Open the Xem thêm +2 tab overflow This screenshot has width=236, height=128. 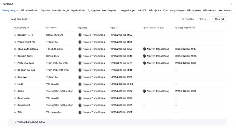click(x=225, y=10)
